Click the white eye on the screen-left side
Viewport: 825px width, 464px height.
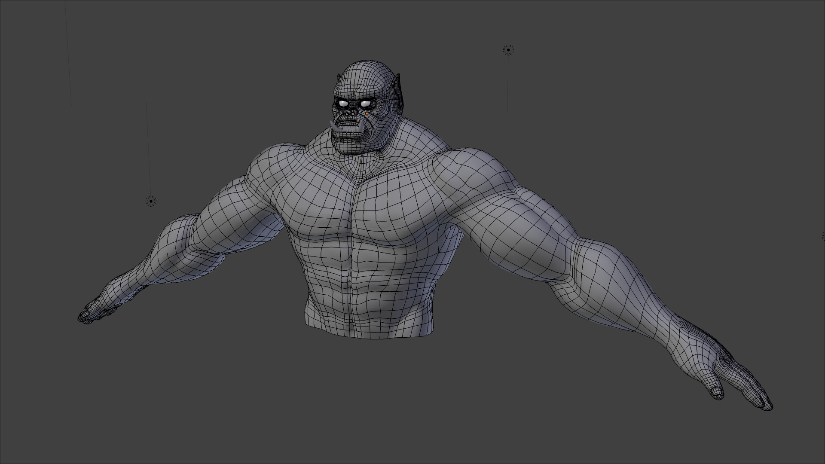(x=343, y=104)
